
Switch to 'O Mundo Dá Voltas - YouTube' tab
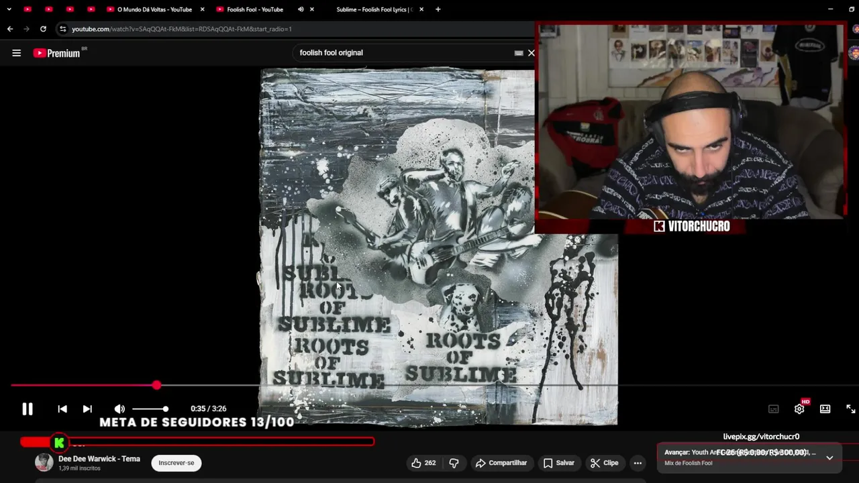tap(154, 9)
